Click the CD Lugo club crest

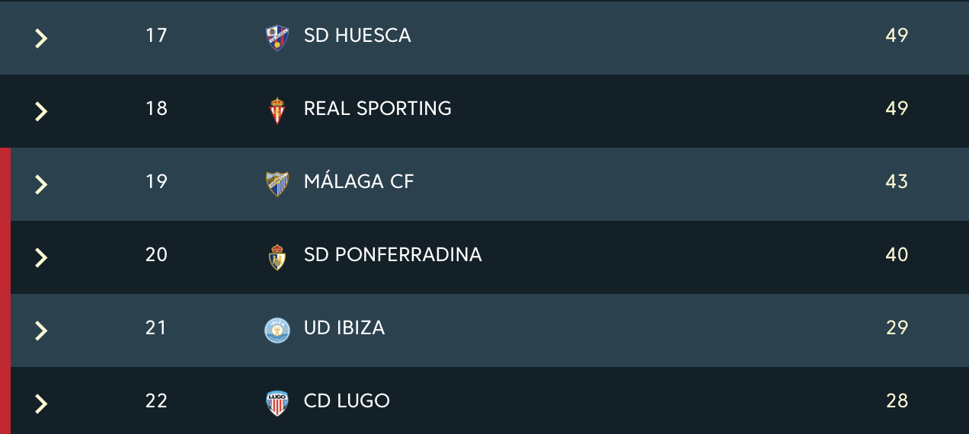[x=277, y=402]
